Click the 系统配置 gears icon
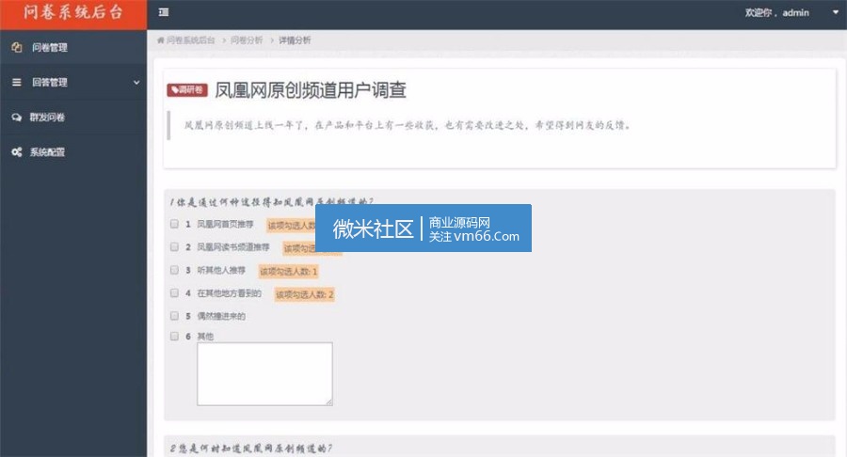Image resolution: width=847 pixels, height=457 pixels. click(x=17, y=152)
